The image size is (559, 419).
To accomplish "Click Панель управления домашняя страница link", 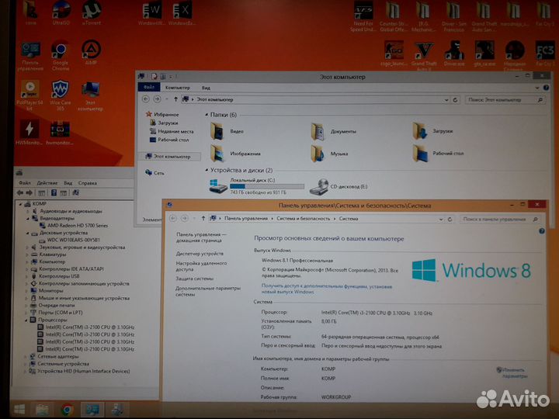I will point(201,237).
